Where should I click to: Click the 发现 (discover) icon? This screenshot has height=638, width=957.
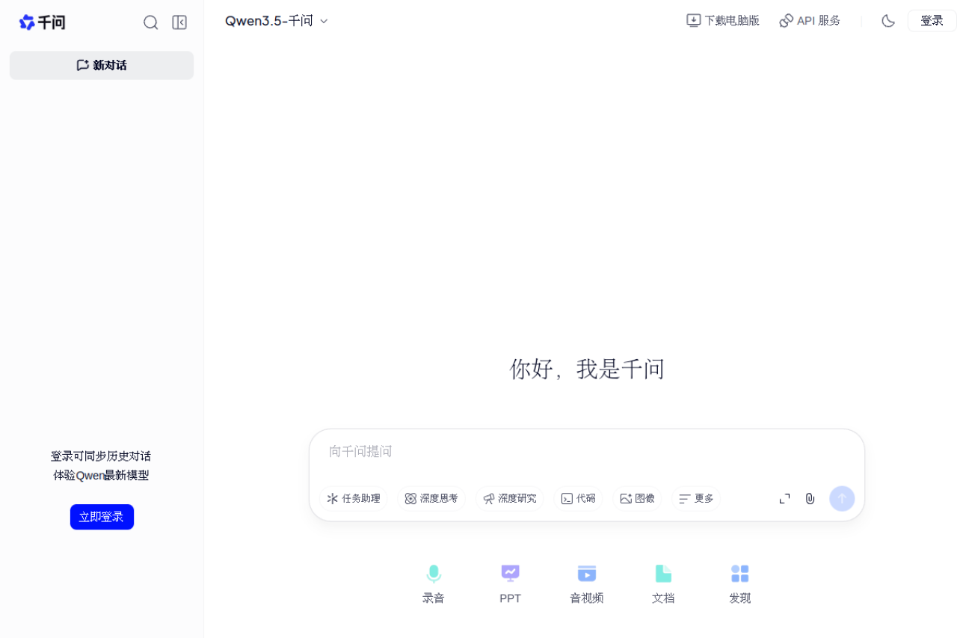coord(739,583)
